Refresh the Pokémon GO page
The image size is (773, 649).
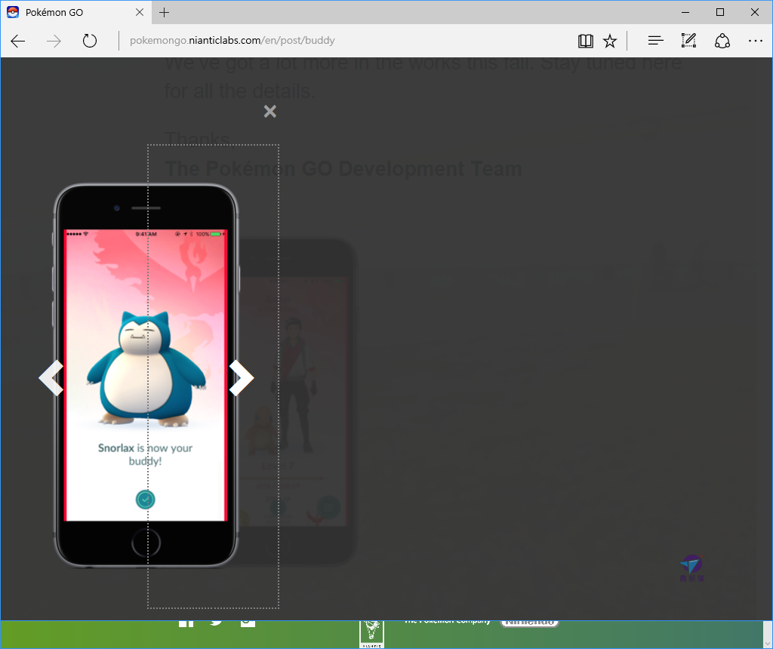(x=90, y=41)
